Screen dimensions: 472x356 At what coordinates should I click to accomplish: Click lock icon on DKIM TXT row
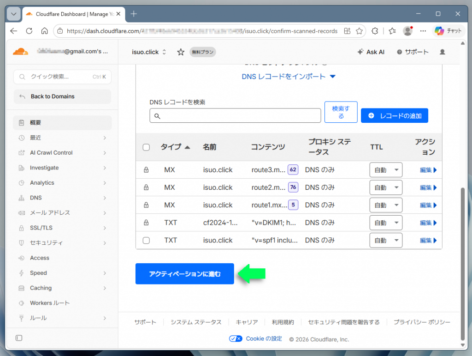tap(146, 223)
